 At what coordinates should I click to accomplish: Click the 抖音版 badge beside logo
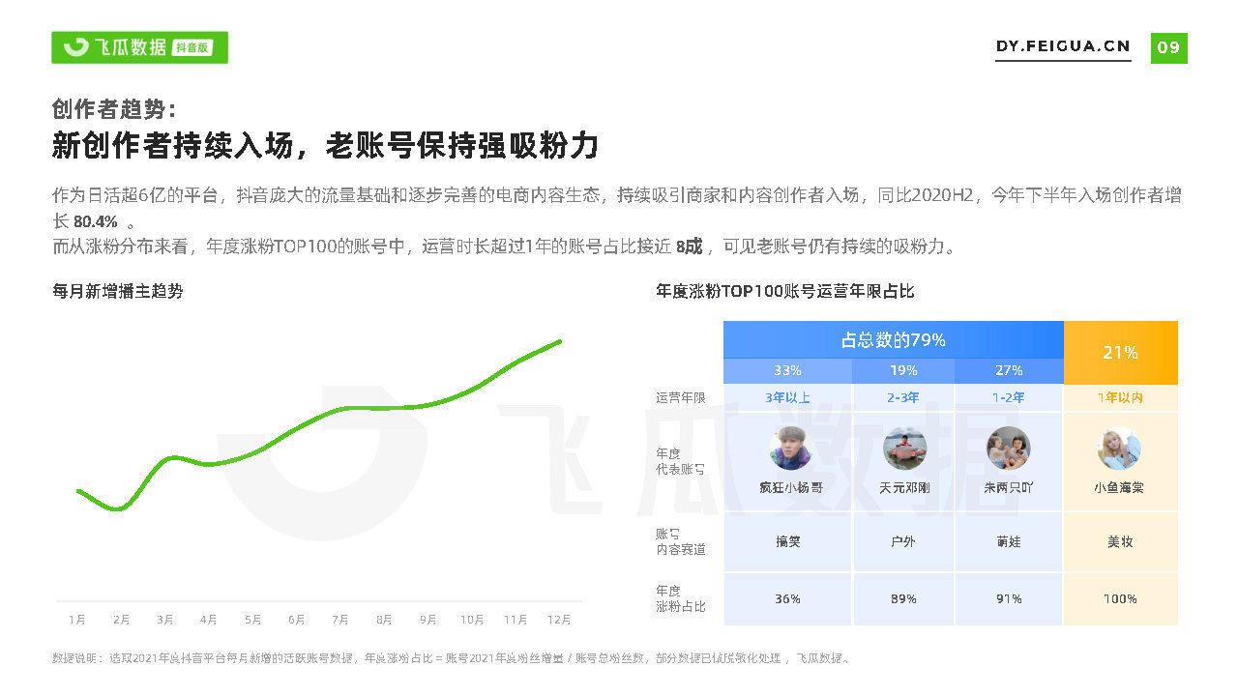tap(193, 47)
